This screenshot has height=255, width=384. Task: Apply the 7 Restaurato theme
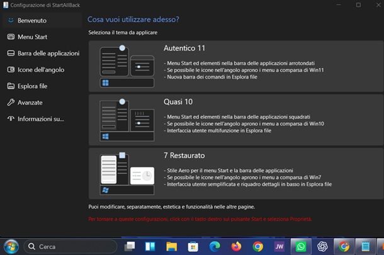pos(236,173)
